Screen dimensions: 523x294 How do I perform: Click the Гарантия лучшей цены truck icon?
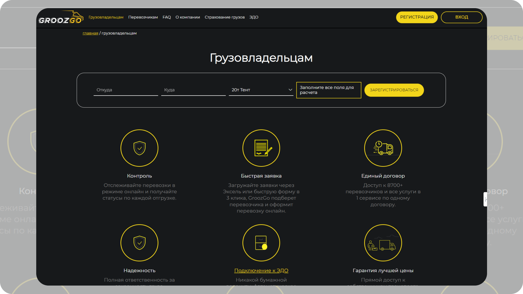tap(383, 243)
